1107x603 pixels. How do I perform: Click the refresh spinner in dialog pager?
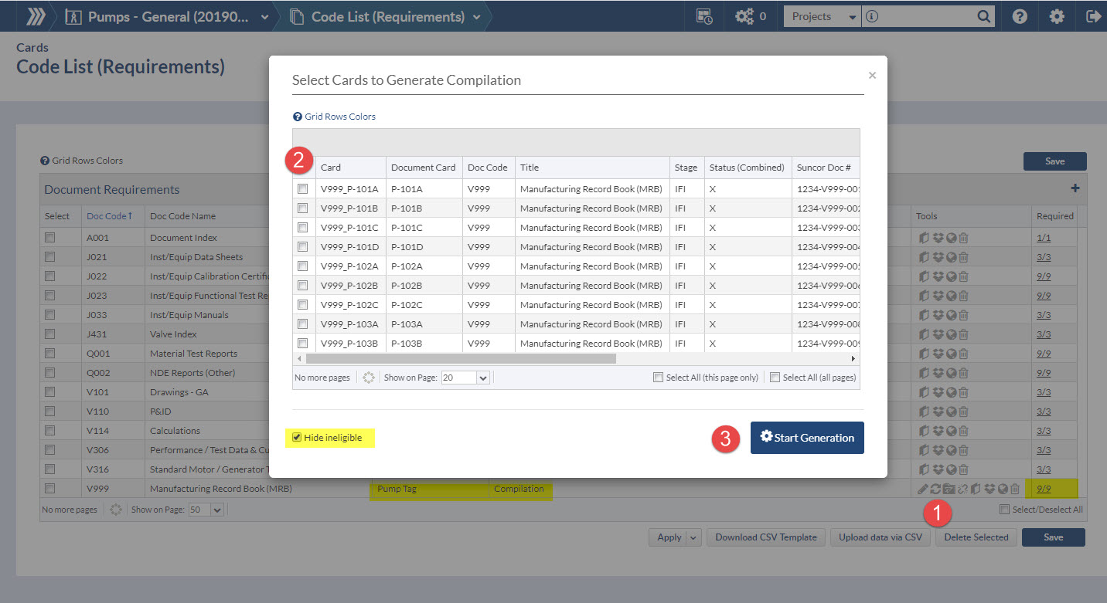click(x=368, y=378)
